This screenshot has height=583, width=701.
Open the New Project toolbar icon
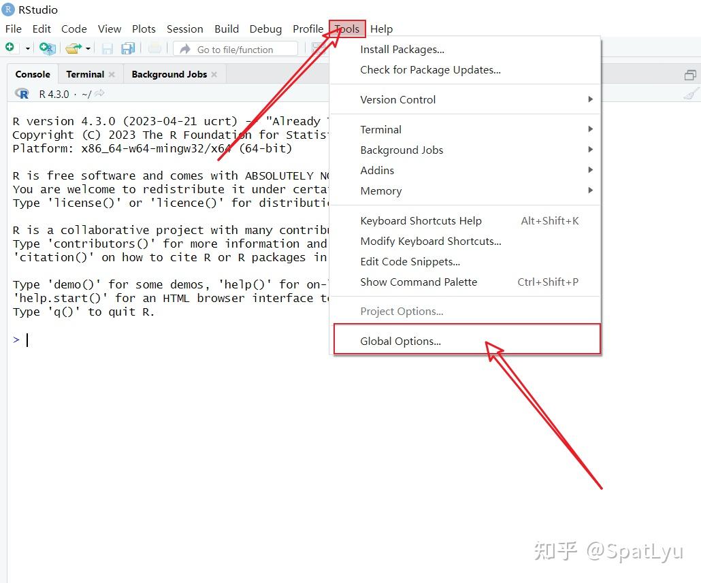click(x=46, y=48)
